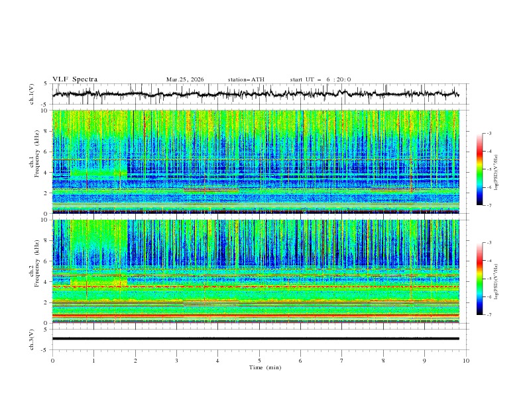Click the 0 minute tick label on time axis
This screenshot has width=525, height=405.
(52, 361)
